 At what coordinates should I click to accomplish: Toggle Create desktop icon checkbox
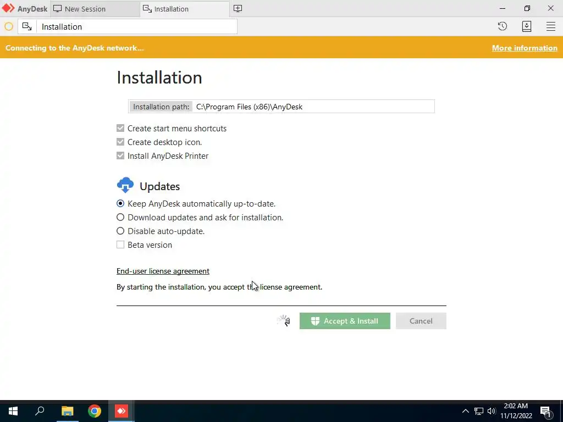(120, 142)
